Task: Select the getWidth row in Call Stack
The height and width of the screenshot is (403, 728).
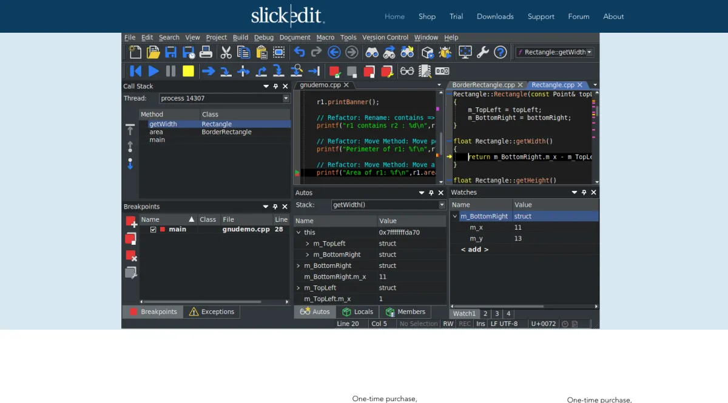Action: pyautogui.click(x=163, y=124)
